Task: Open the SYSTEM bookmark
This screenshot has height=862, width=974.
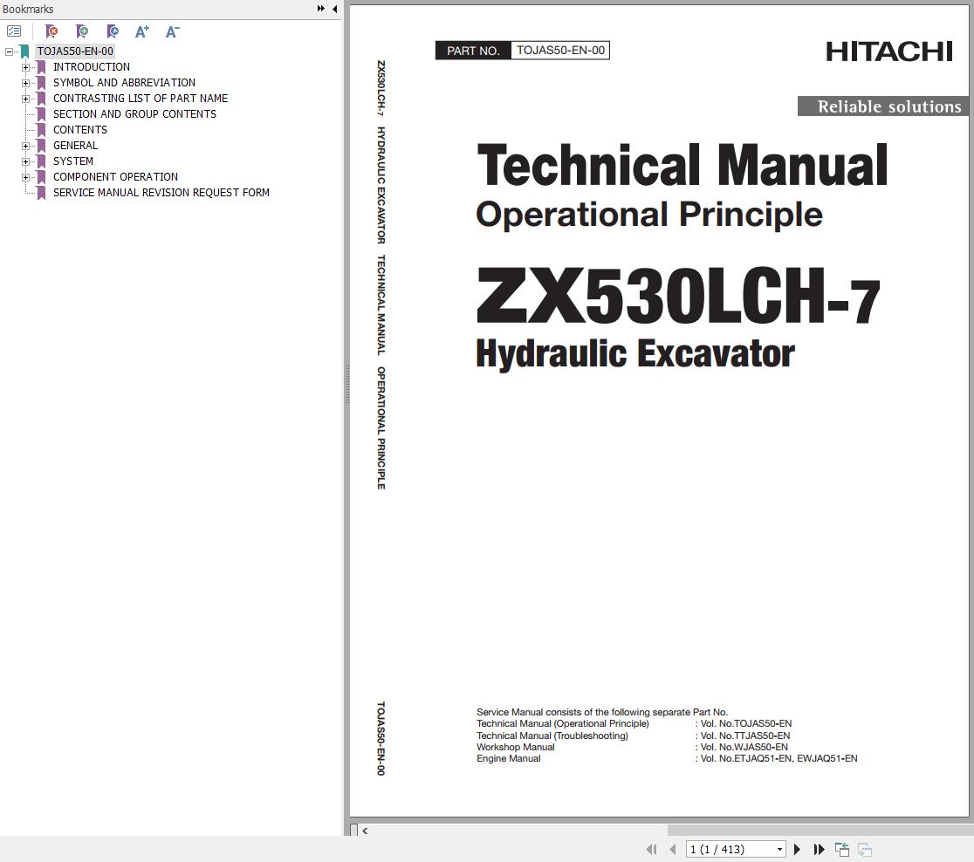Action: (x=73, y=161)
